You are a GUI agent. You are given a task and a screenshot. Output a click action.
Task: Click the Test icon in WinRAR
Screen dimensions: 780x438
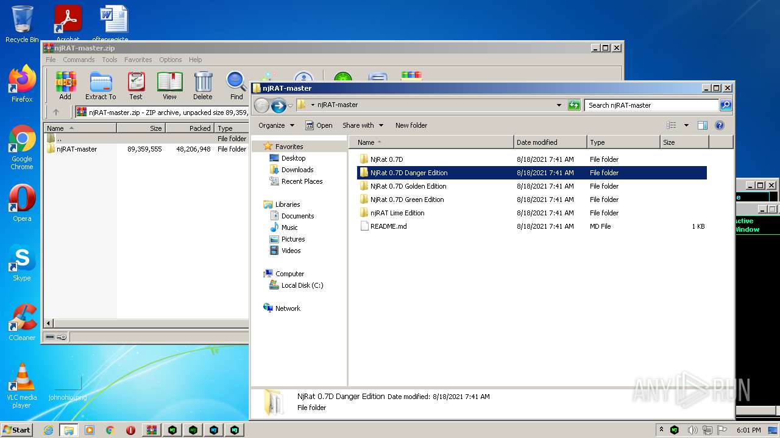pyautogui.click(x=136, y=85)
